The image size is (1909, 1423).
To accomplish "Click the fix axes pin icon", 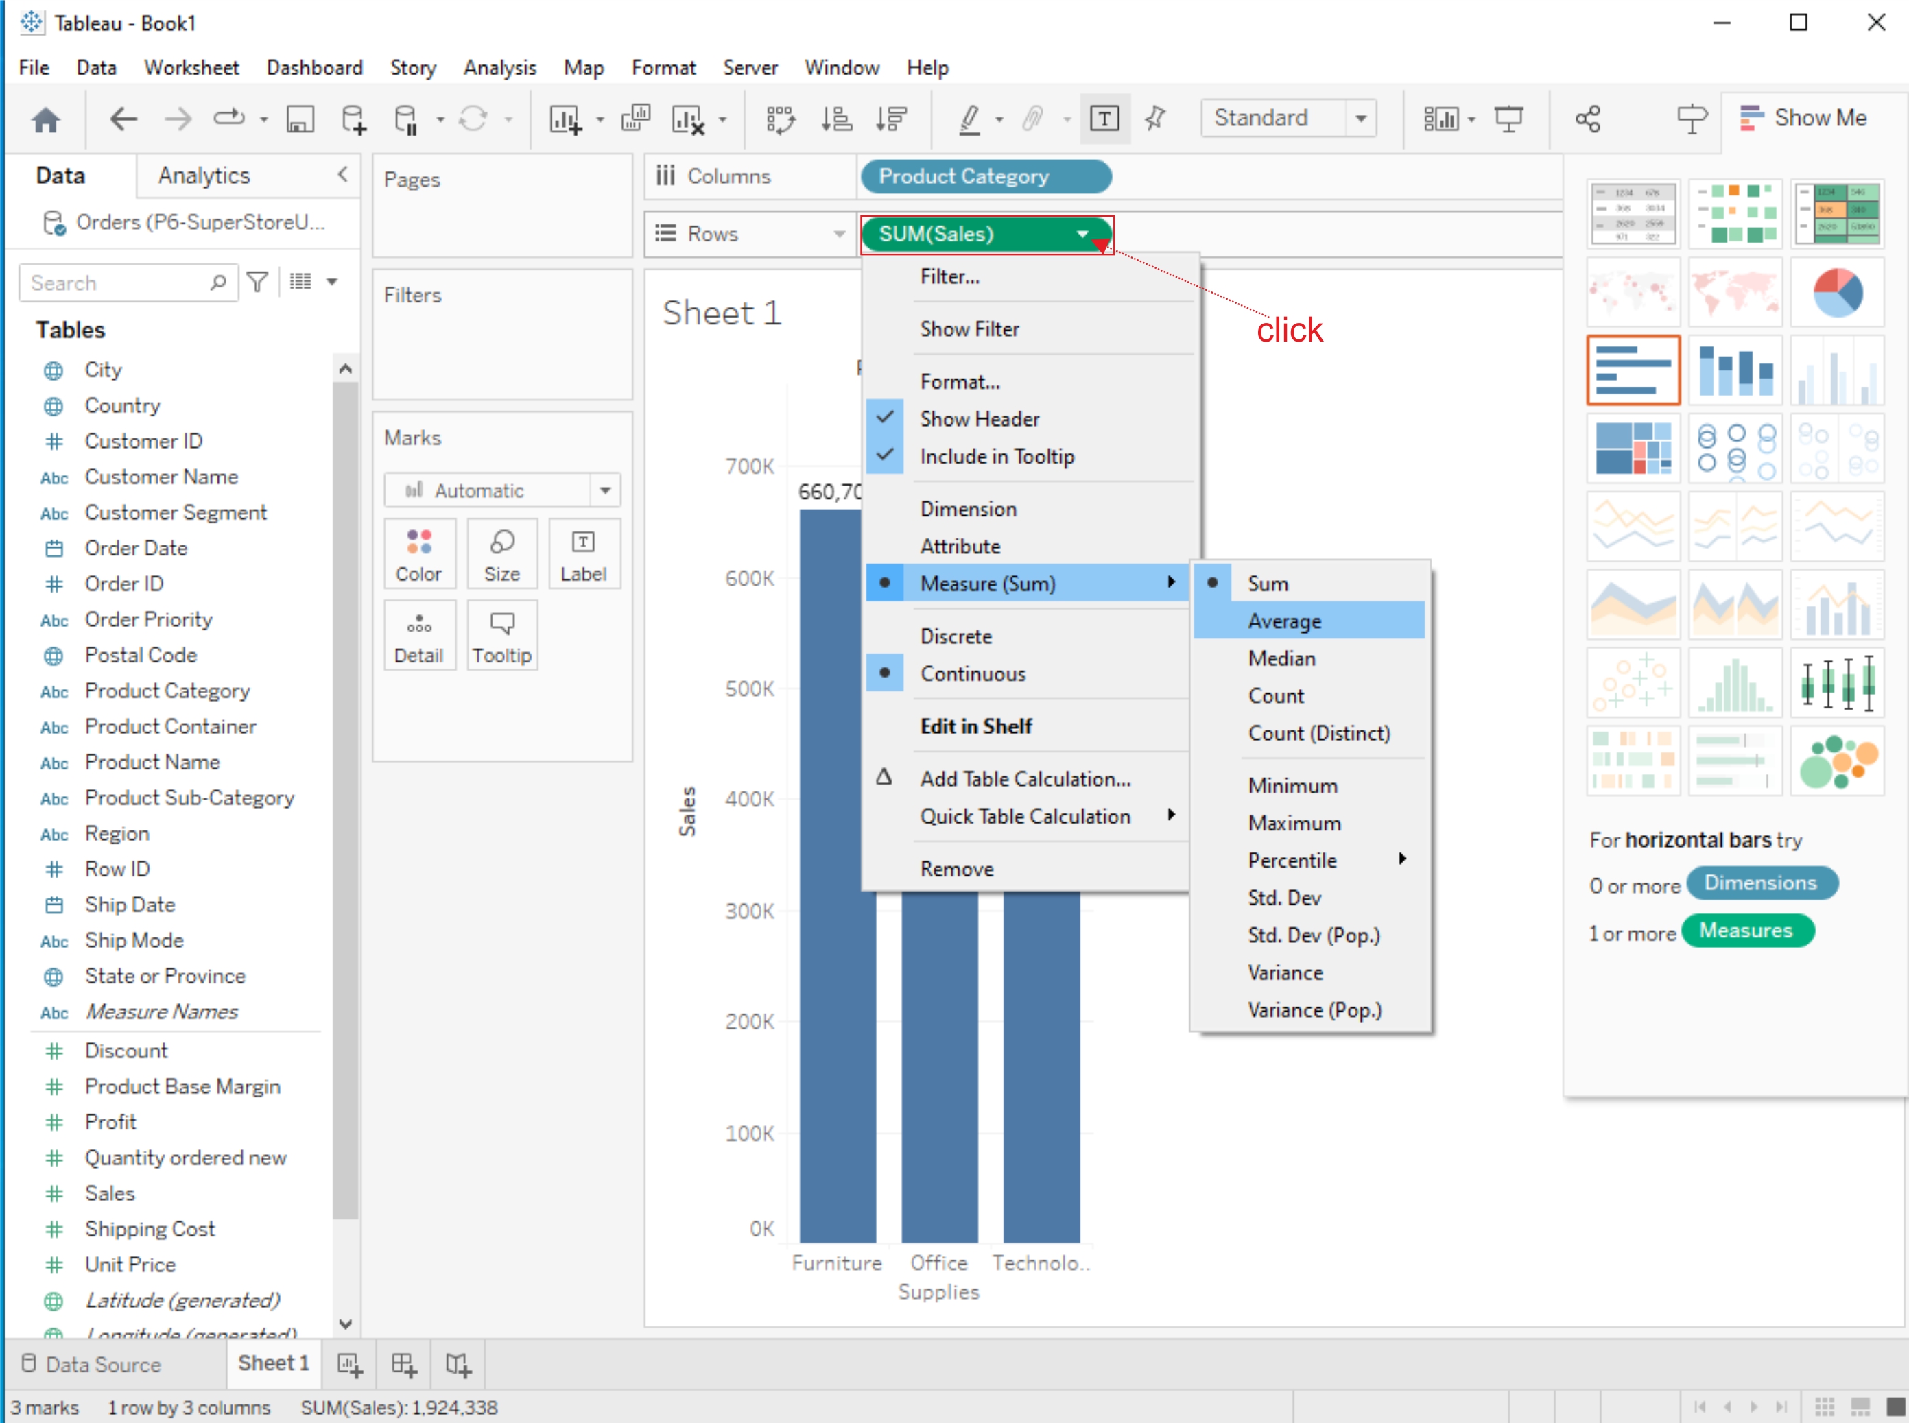I will coord(1155,118).
